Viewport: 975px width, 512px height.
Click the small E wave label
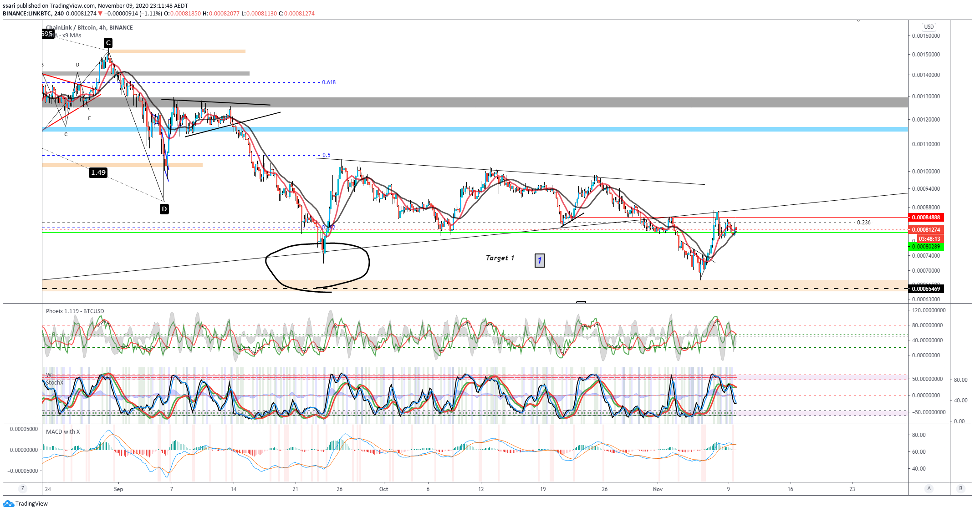(x=89, y=118)
